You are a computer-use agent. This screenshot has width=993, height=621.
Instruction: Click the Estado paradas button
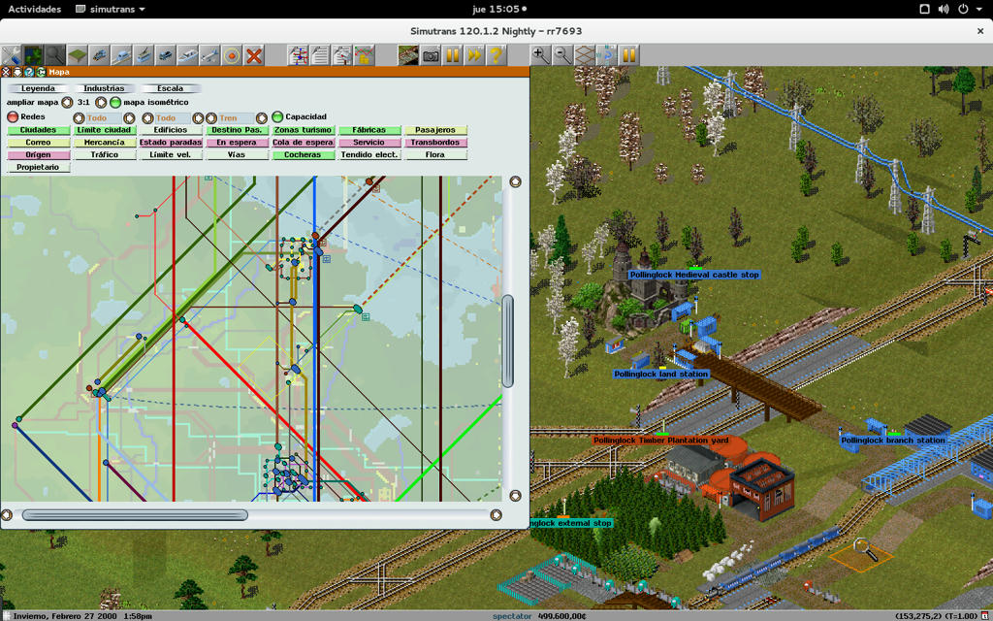pos(171,143)
